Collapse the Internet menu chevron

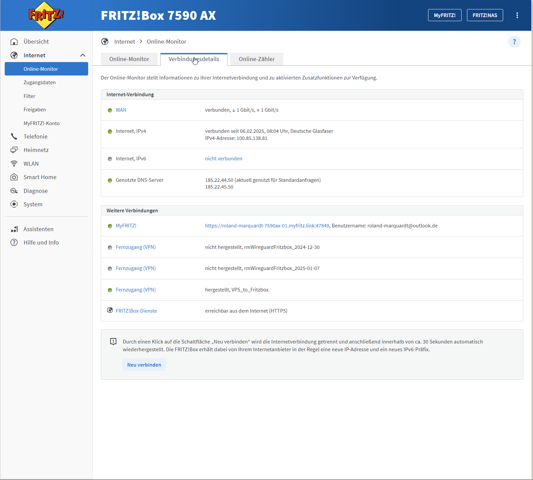click(83, 55)
